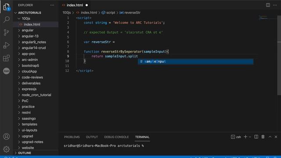
Task: Split the terminal panel
Action: [x=256, y=137]
